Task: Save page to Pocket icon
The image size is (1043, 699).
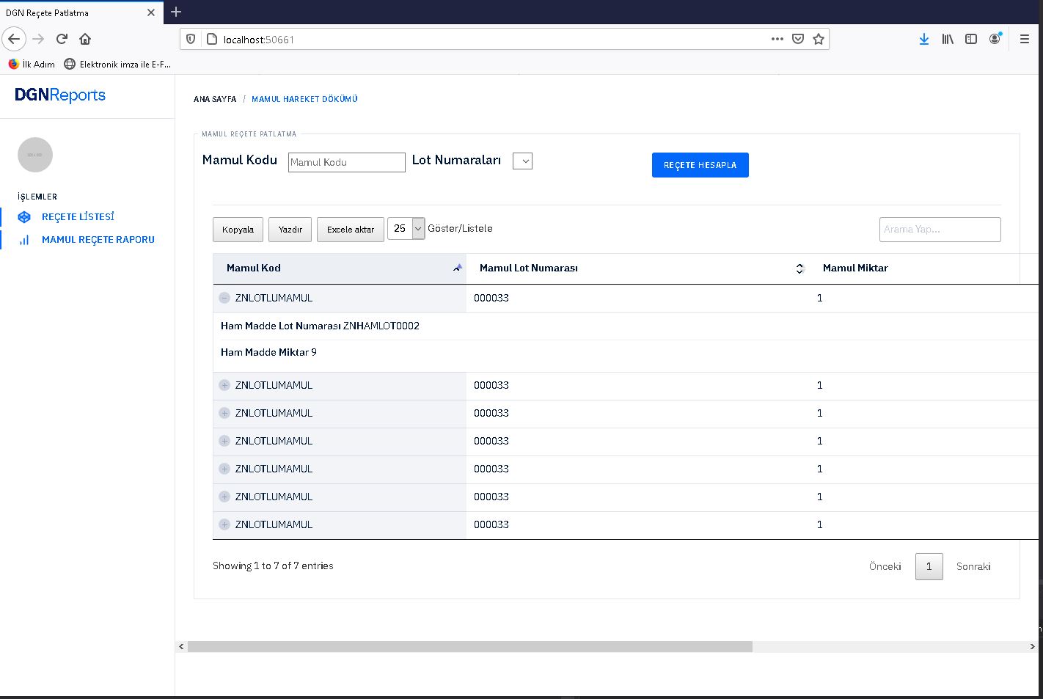Action: pos(798,39)
